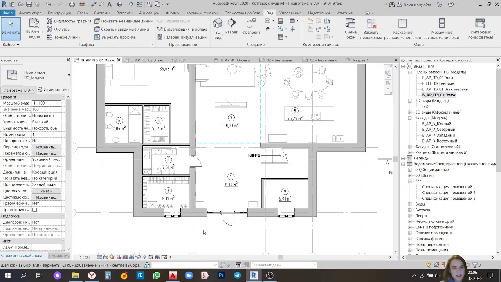Open План этажа instance filter dropdown

[18, 90]
